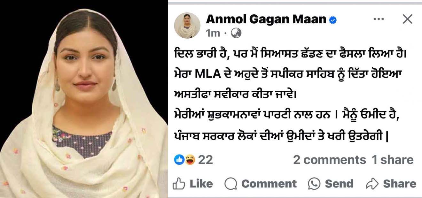Click the WhatsApp icon beside Send

pyautogui.click(x=314, y=184)
